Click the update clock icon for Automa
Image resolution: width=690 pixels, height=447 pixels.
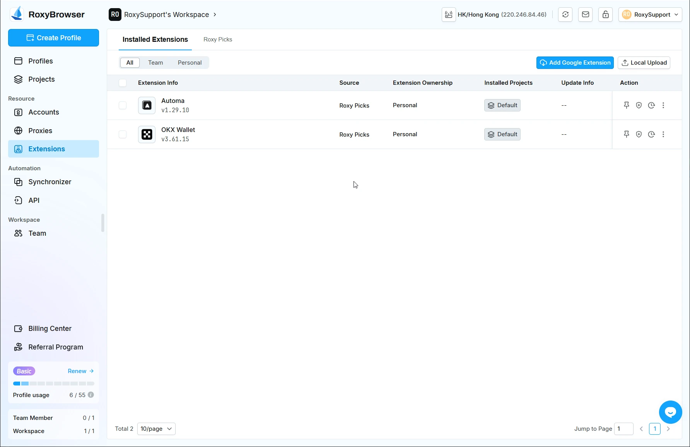click(x=651, y=105)
